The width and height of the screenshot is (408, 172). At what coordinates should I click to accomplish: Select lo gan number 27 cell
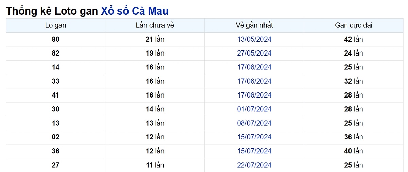[56, 165]
